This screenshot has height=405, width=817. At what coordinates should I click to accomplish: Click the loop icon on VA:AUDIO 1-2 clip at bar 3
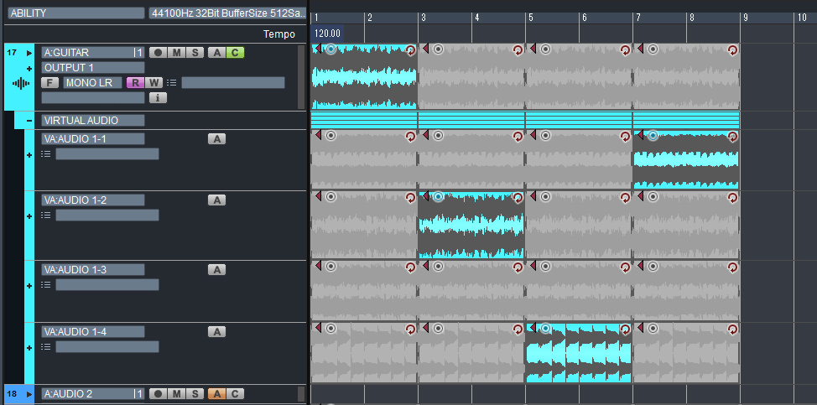point(518,197)
